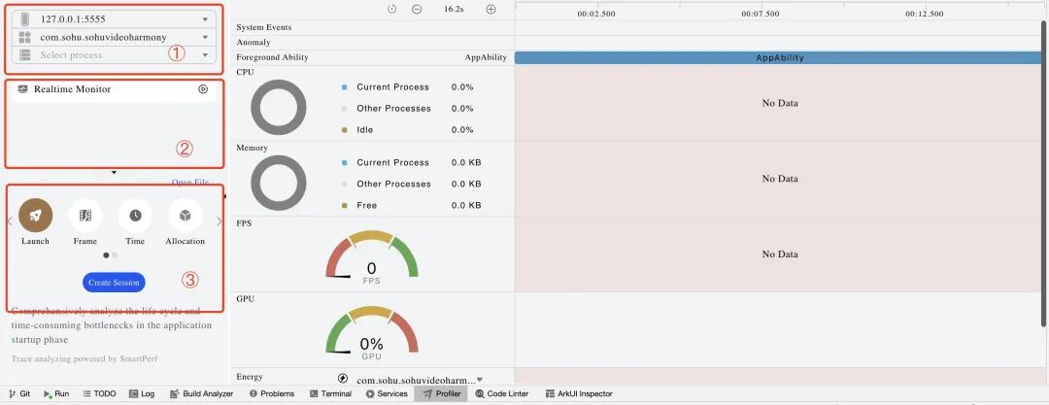Click the 00:12.500 timeline marker
Image resolution: width=1049 pixels, height=405 pixels.
pos(925,14)
